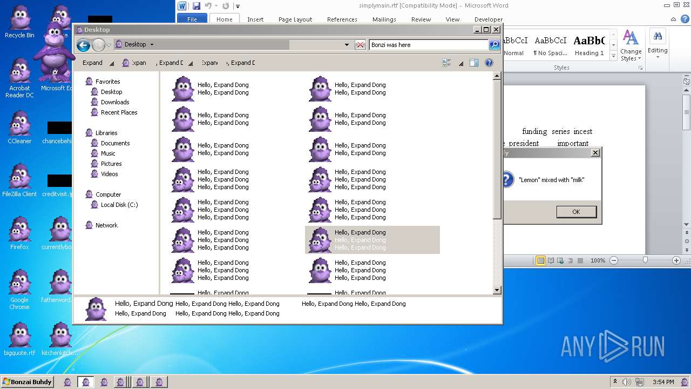Go back in the Desktop explorer window
This screenshot has height=389, width=691.
click(x=83, y=45)
